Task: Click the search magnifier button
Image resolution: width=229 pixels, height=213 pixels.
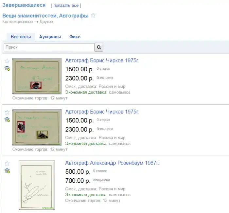Action: click(x=99, y=47)
